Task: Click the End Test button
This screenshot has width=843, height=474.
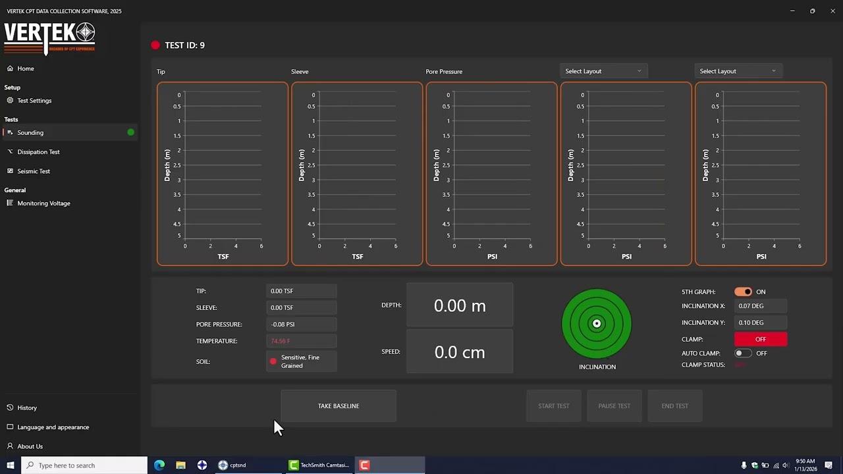Action: tap(675, 406)
